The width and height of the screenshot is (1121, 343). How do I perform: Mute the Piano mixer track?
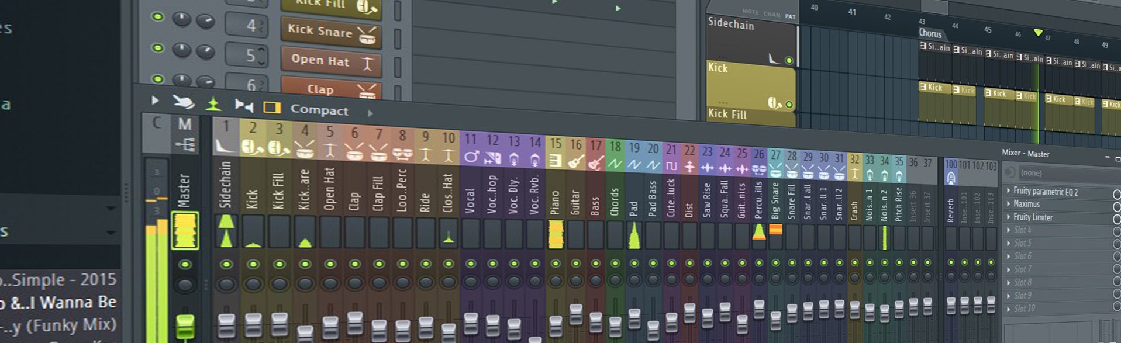[556, 264]
